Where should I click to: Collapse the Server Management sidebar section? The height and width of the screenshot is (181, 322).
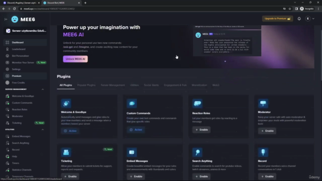pyautogui.click(x=43, y=89)
